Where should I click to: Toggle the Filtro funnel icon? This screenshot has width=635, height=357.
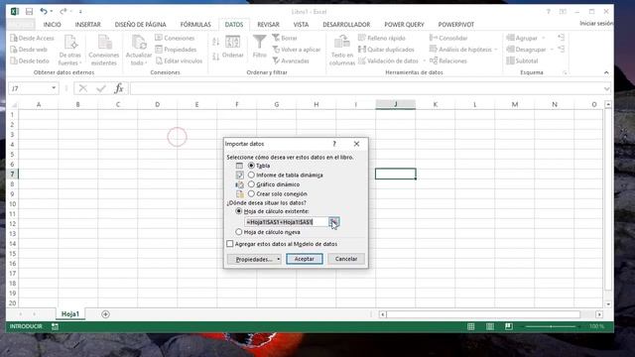pos(259,47)
